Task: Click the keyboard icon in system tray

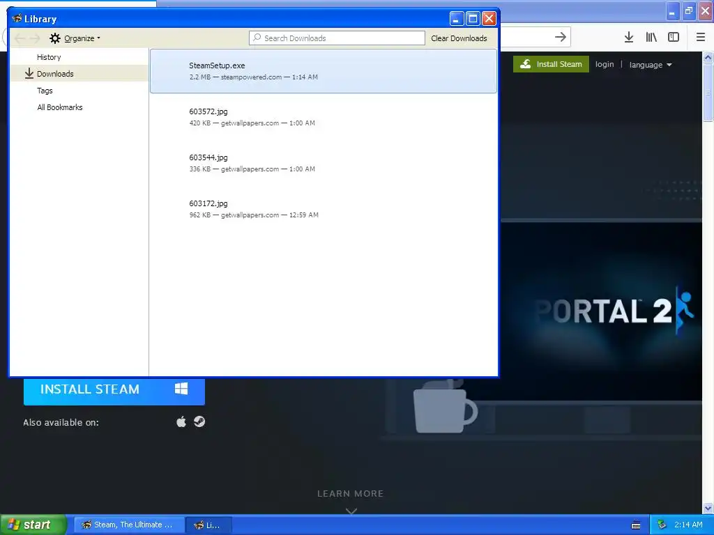Action: pos(636,525)
